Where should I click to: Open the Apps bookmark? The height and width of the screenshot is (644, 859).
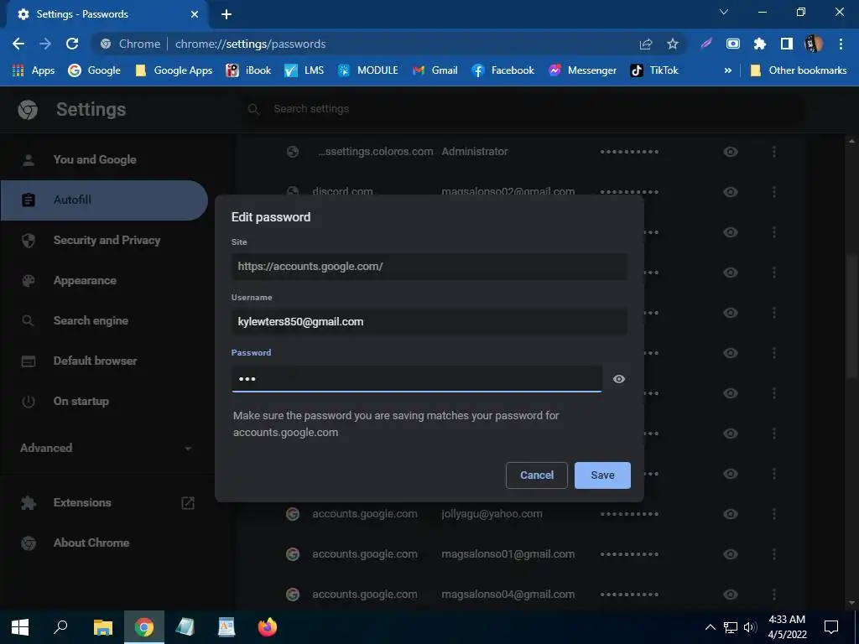tap(34, 70)
